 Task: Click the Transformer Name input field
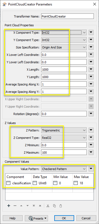[67, 16]
